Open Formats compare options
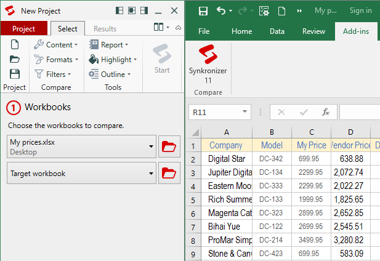 point(56,60)
